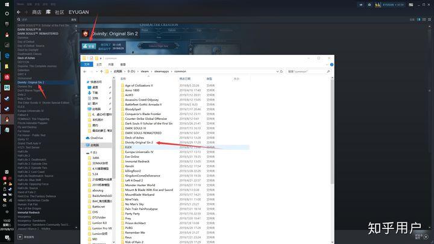Sort by the 名称 (Name) column header
The height and width of the screenshot is (244, 434).
click(x=123, y=79)
